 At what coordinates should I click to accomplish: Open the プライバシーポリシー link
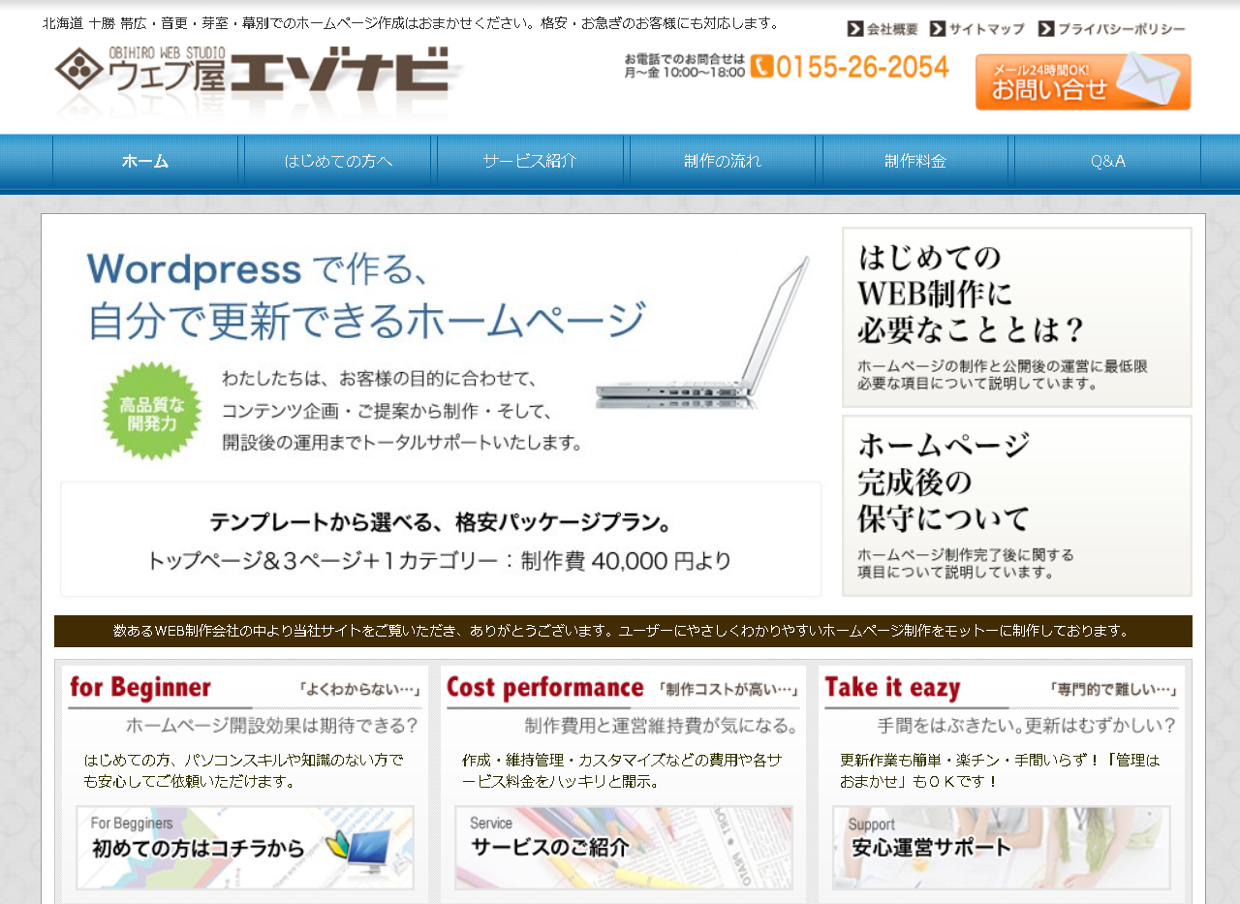click(x=1111, y=29)
